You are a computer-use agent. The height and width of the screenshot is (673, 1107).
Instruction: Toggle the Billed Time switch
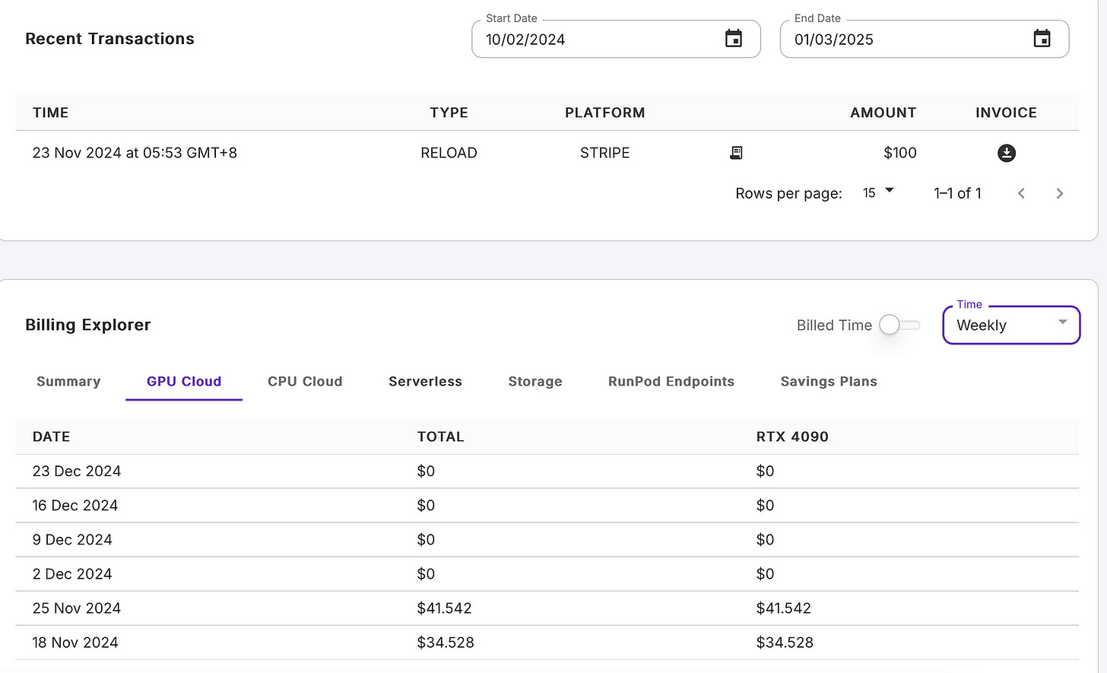click(x=899, y=325)
